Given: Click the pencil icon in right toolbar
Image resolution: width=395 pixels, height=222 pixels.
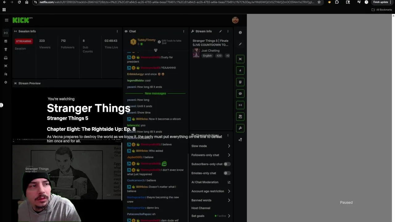Looking at the screenshot, I should (240, 44).
